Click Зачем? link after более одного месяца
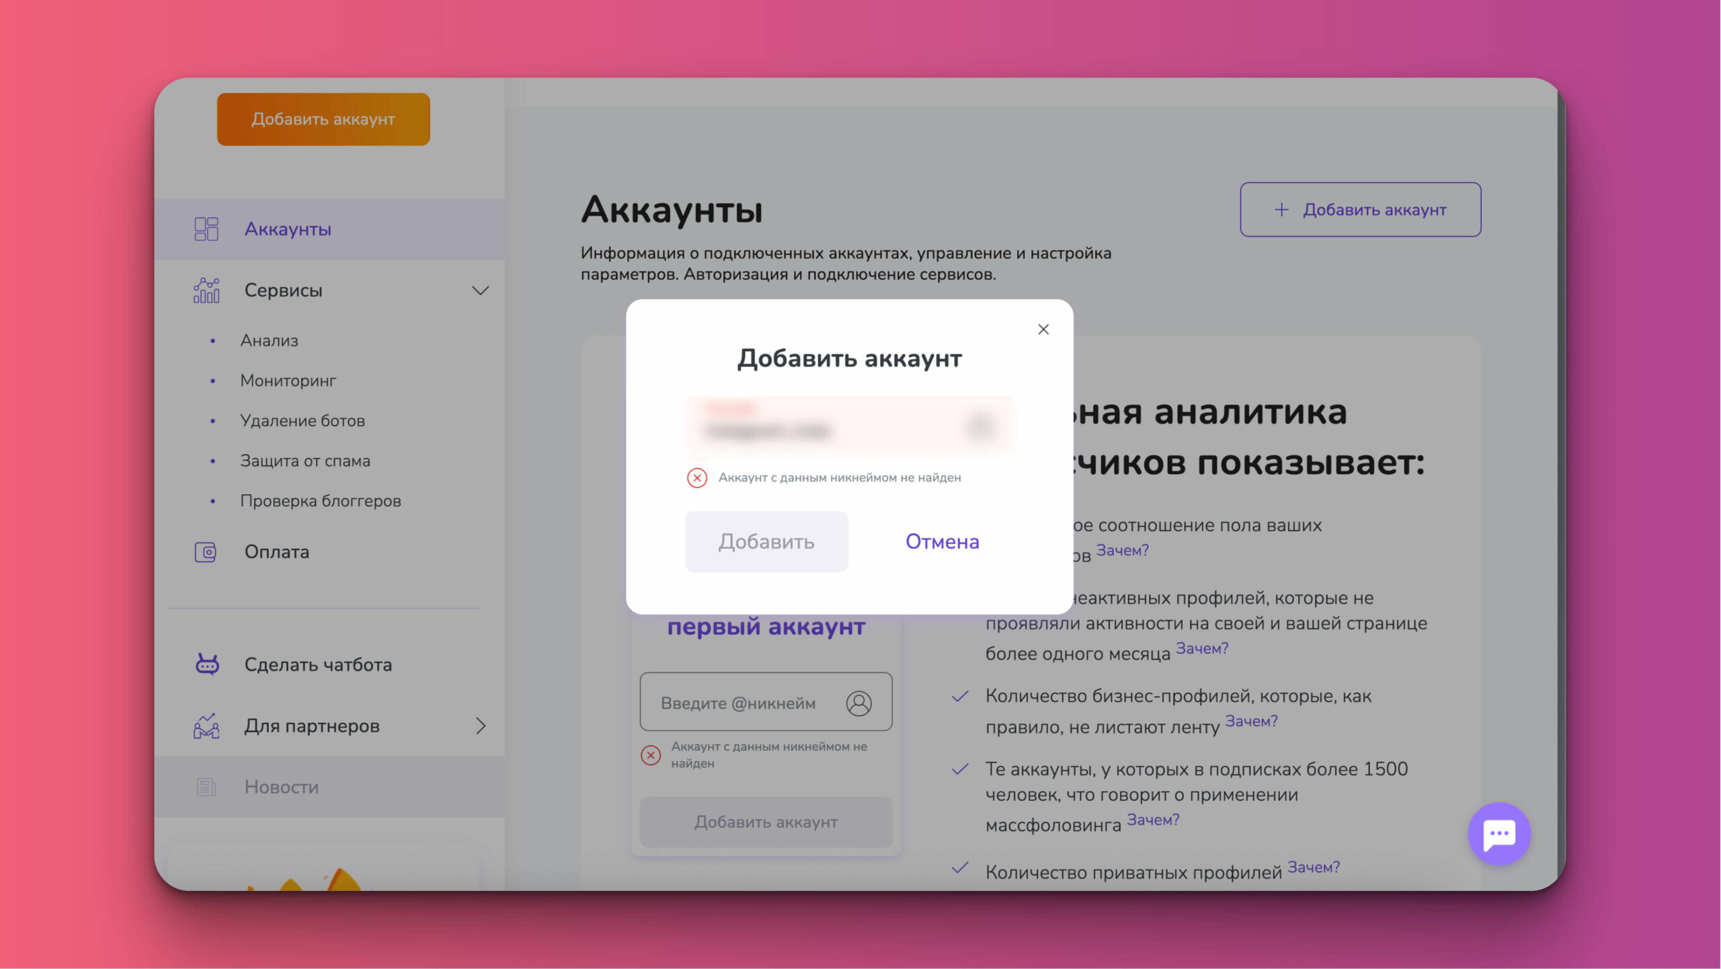1721x969 pixels. [1202, 649]
